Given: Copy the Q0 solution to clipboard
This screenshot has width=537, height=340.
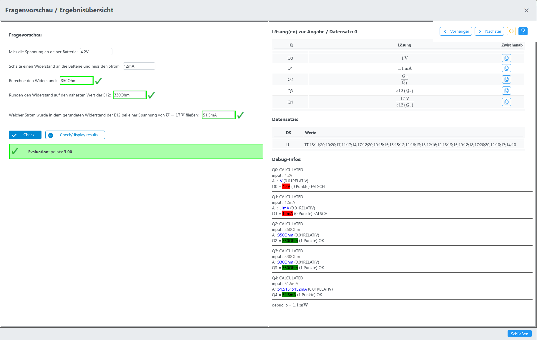Looking at the screenshot, I should [x=506, y=58].
